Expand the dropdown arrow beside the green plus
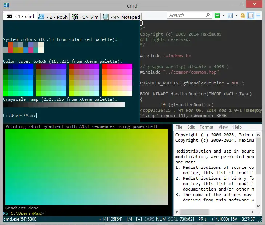265x225 pixels. coord(223,16)
